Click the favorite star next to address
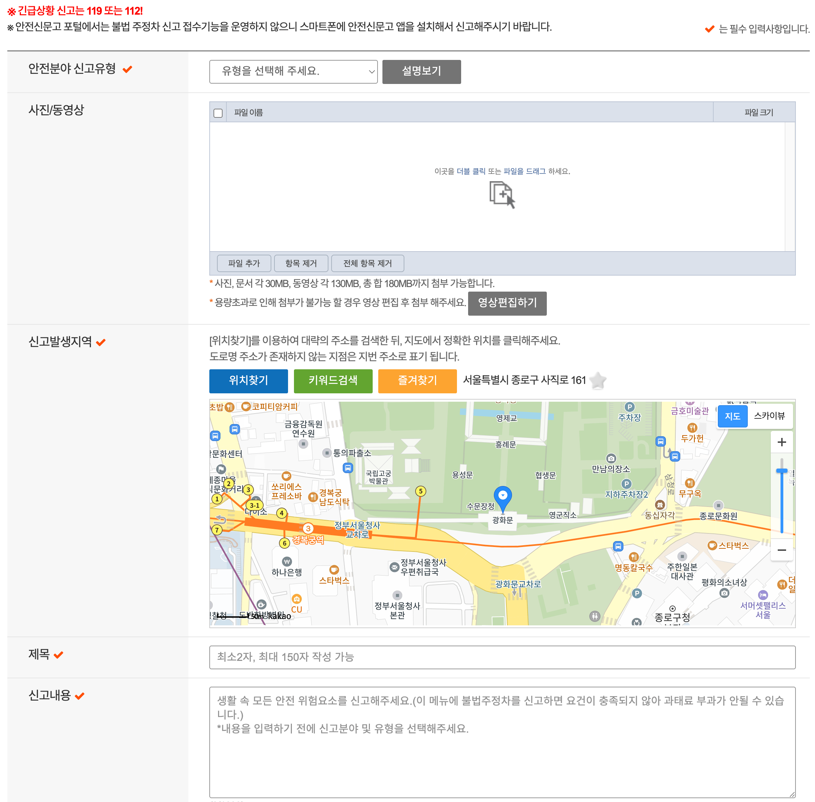 598,380
